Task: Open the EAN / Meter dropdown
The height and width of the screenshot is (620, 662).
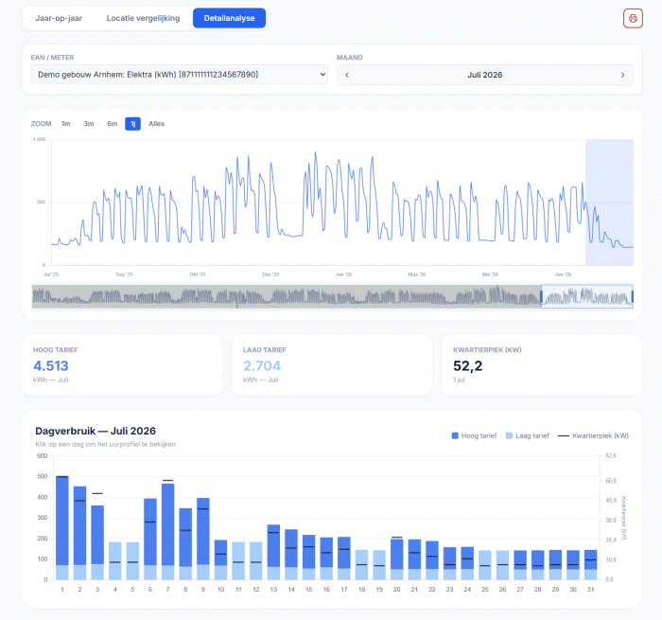Action: tap(180, 75)
